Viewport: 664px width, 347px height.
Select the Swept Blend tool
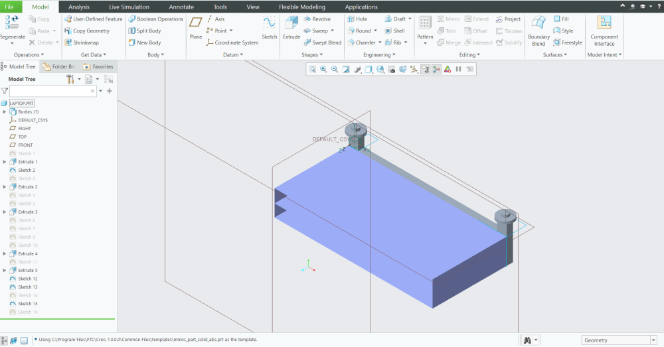tap(323, 42)
